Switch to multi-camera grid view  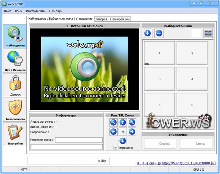[x=208, y=33]
